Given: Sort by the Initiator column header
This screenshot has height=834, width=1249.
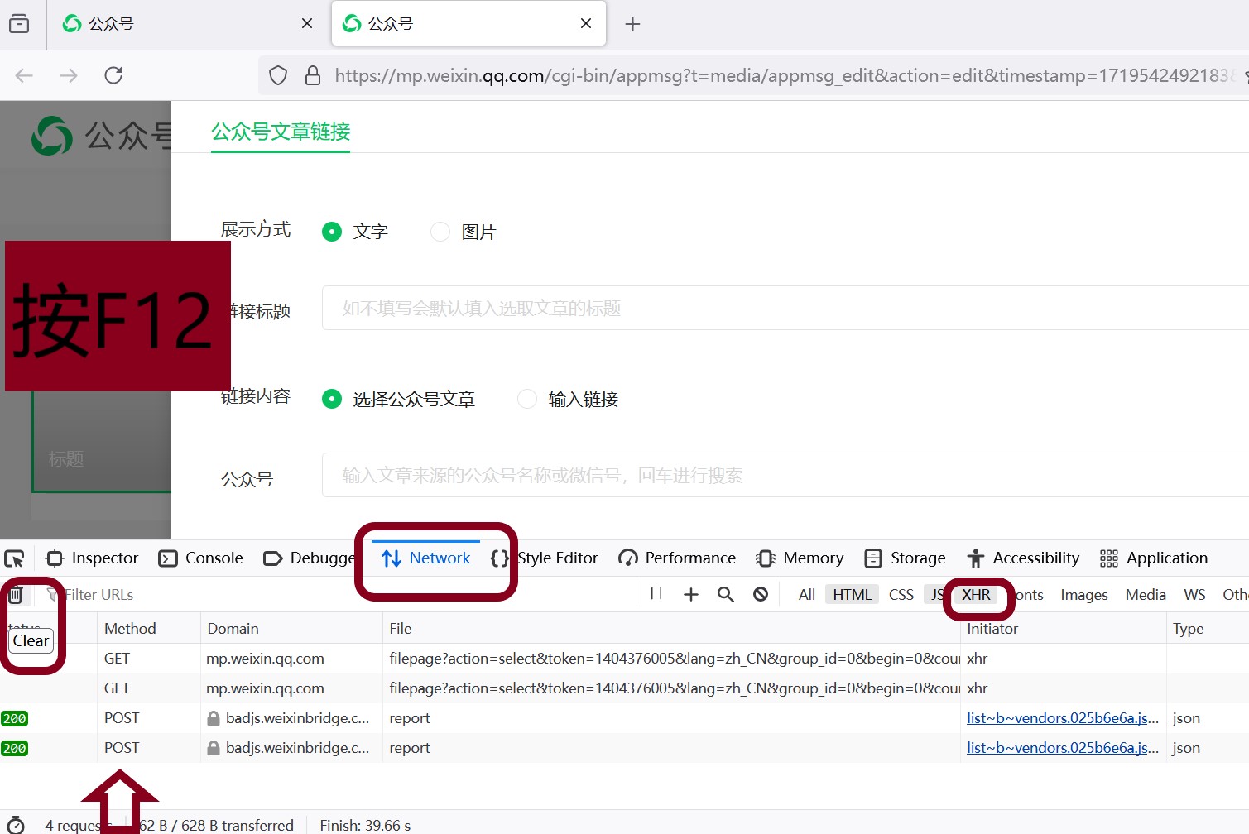Looking at the screenshot, I should click(1063, 629).
